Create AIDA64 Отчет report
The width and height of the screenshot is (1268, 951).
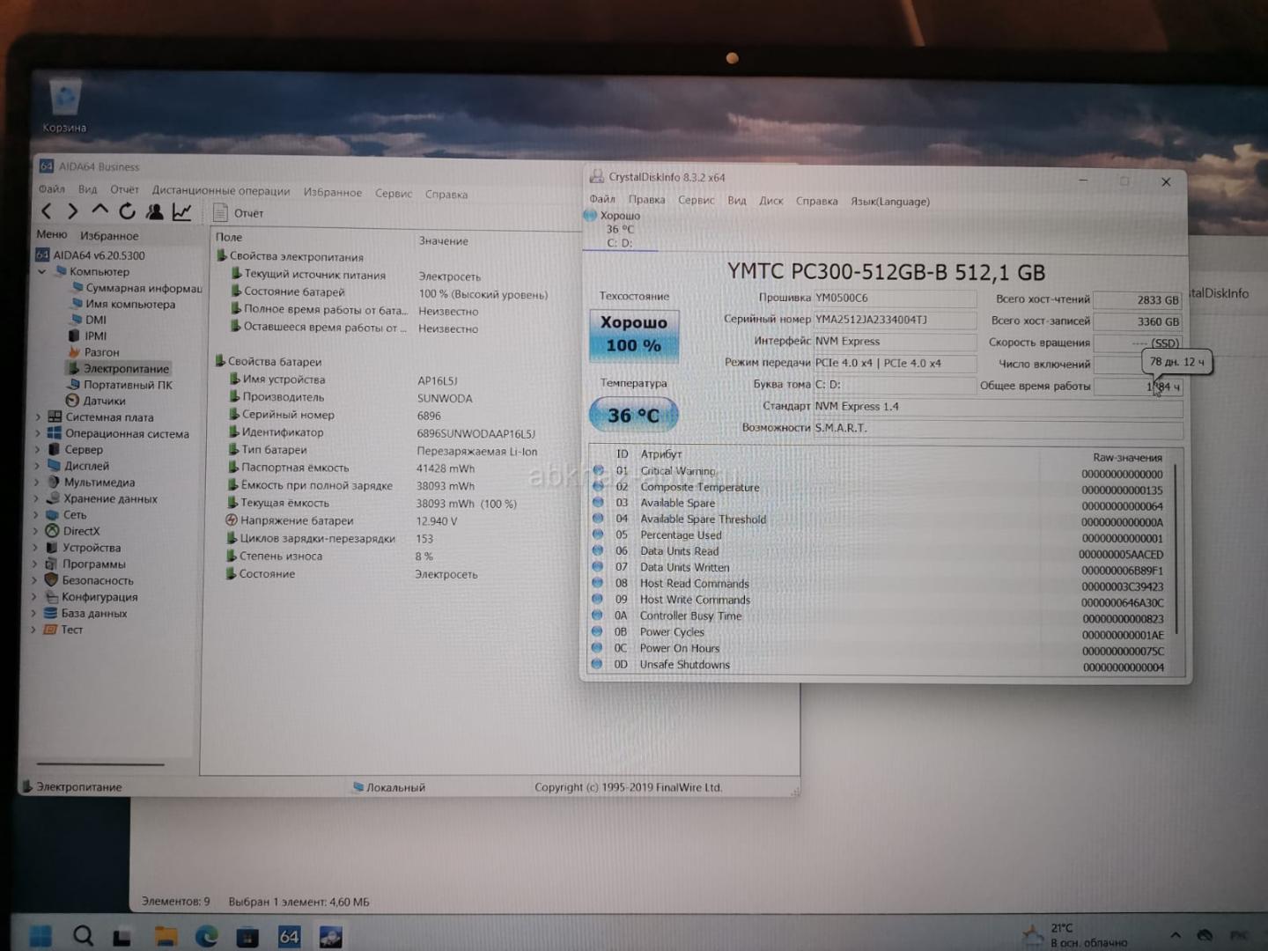click(x=239, y=213)
